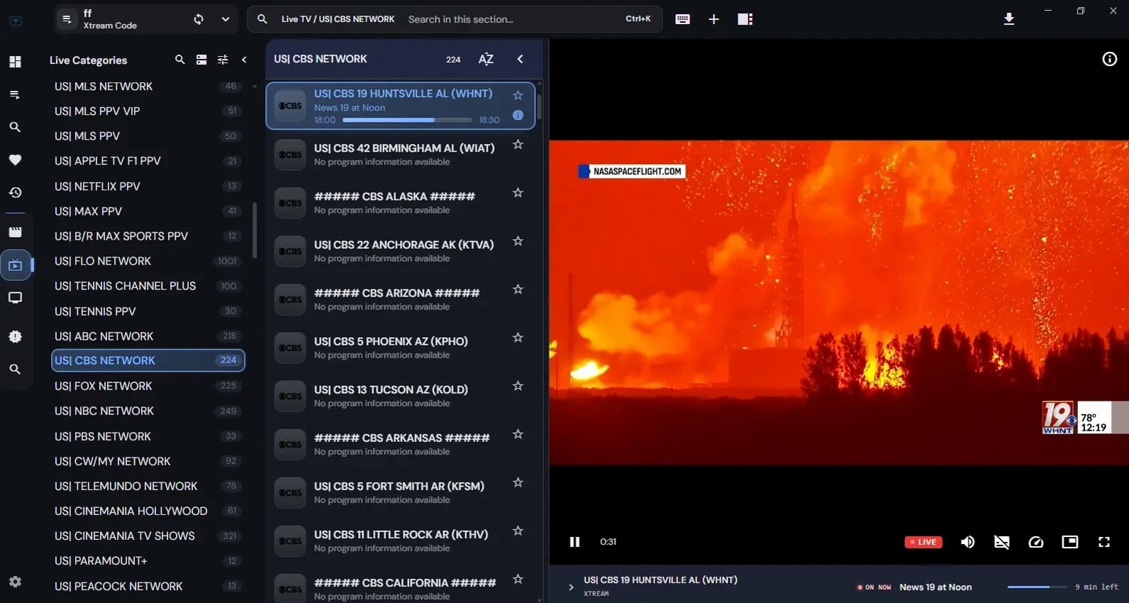This screenshot has height=603, width=1129.
Task: Collapse the CBS NETWORK channel list chevron
Action: pos(520,59)
